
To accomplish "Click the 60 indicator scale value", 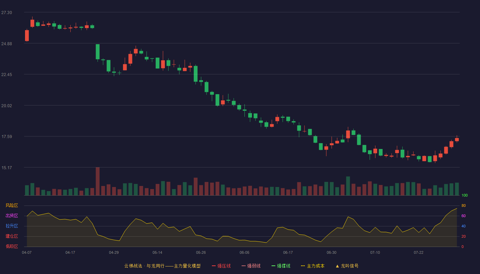I will click(x=464, y=216).
